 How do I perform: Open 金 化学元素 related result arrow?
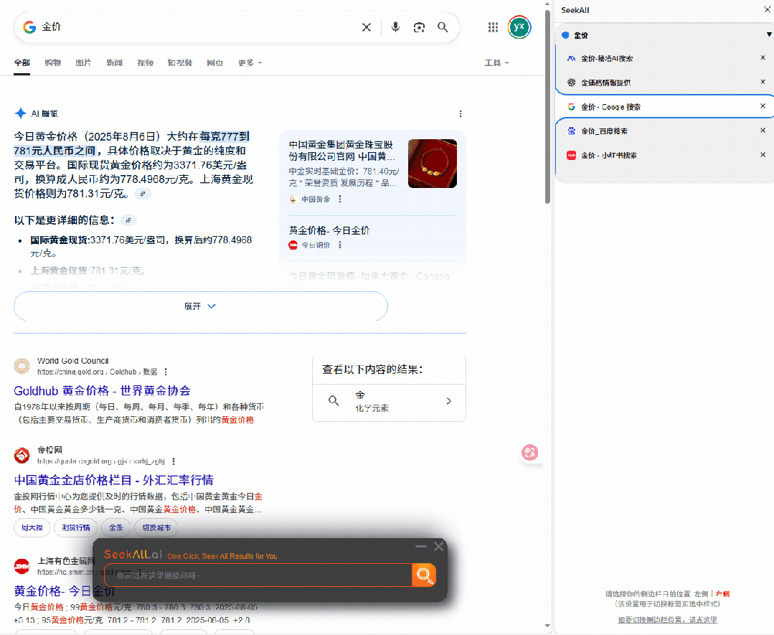(x=449, y=401)
